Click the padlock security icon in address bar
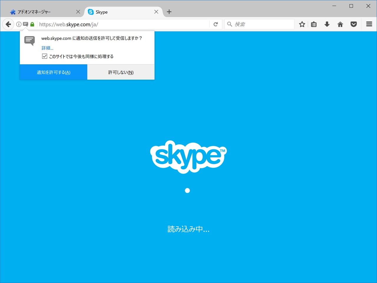The image size is (377, 283). (32, 24)
